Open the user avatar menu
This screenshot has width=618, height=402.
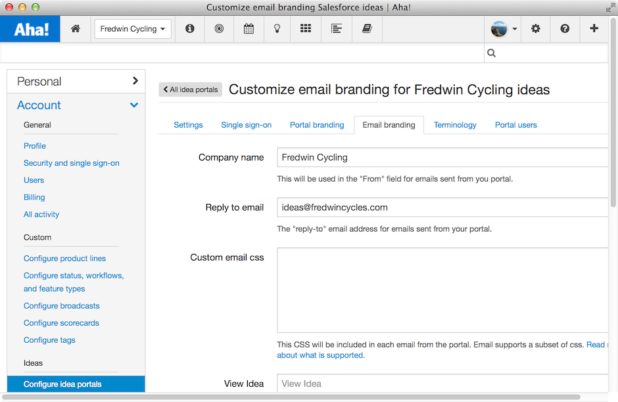tap(504, 29)
